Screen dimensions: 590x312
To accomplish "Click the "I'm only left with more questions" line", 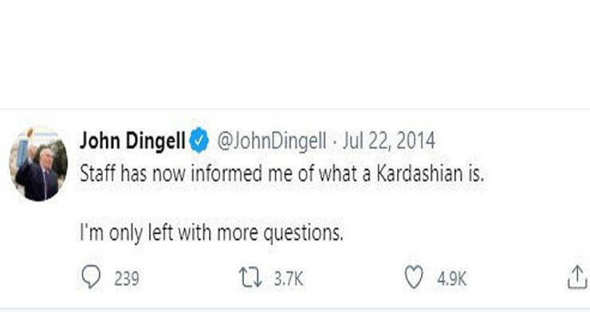I will coord(211,232).
